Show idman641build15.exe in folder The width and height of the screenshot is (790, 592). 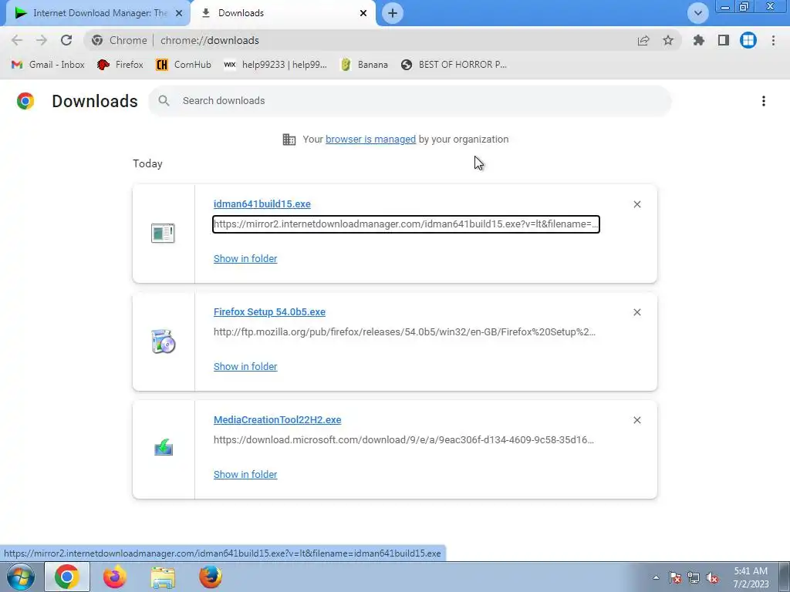(x=245, y=259)
